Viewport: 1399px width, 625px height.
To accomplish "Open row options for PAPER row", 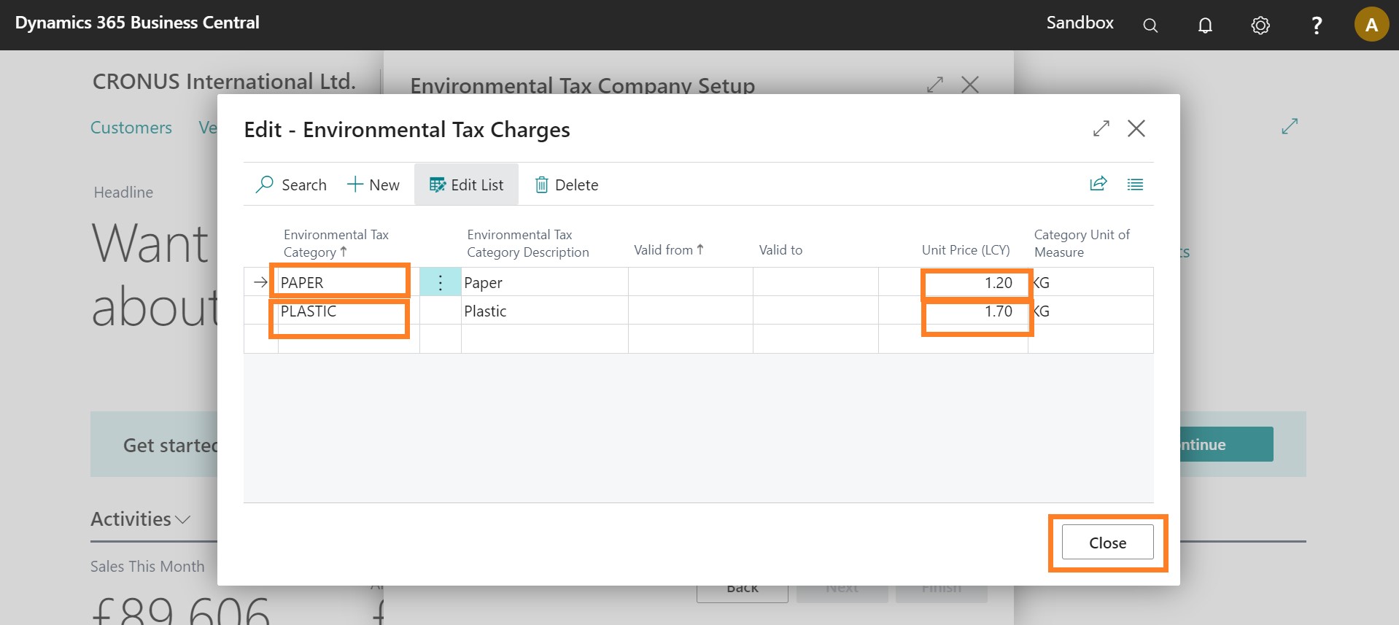I will click(440, 283).
